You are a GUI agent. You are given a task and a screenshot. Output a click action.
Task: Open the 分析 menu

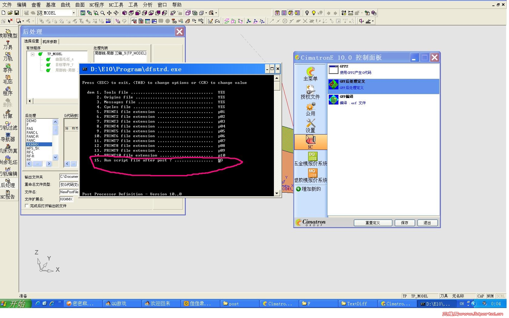click(148, 5)
